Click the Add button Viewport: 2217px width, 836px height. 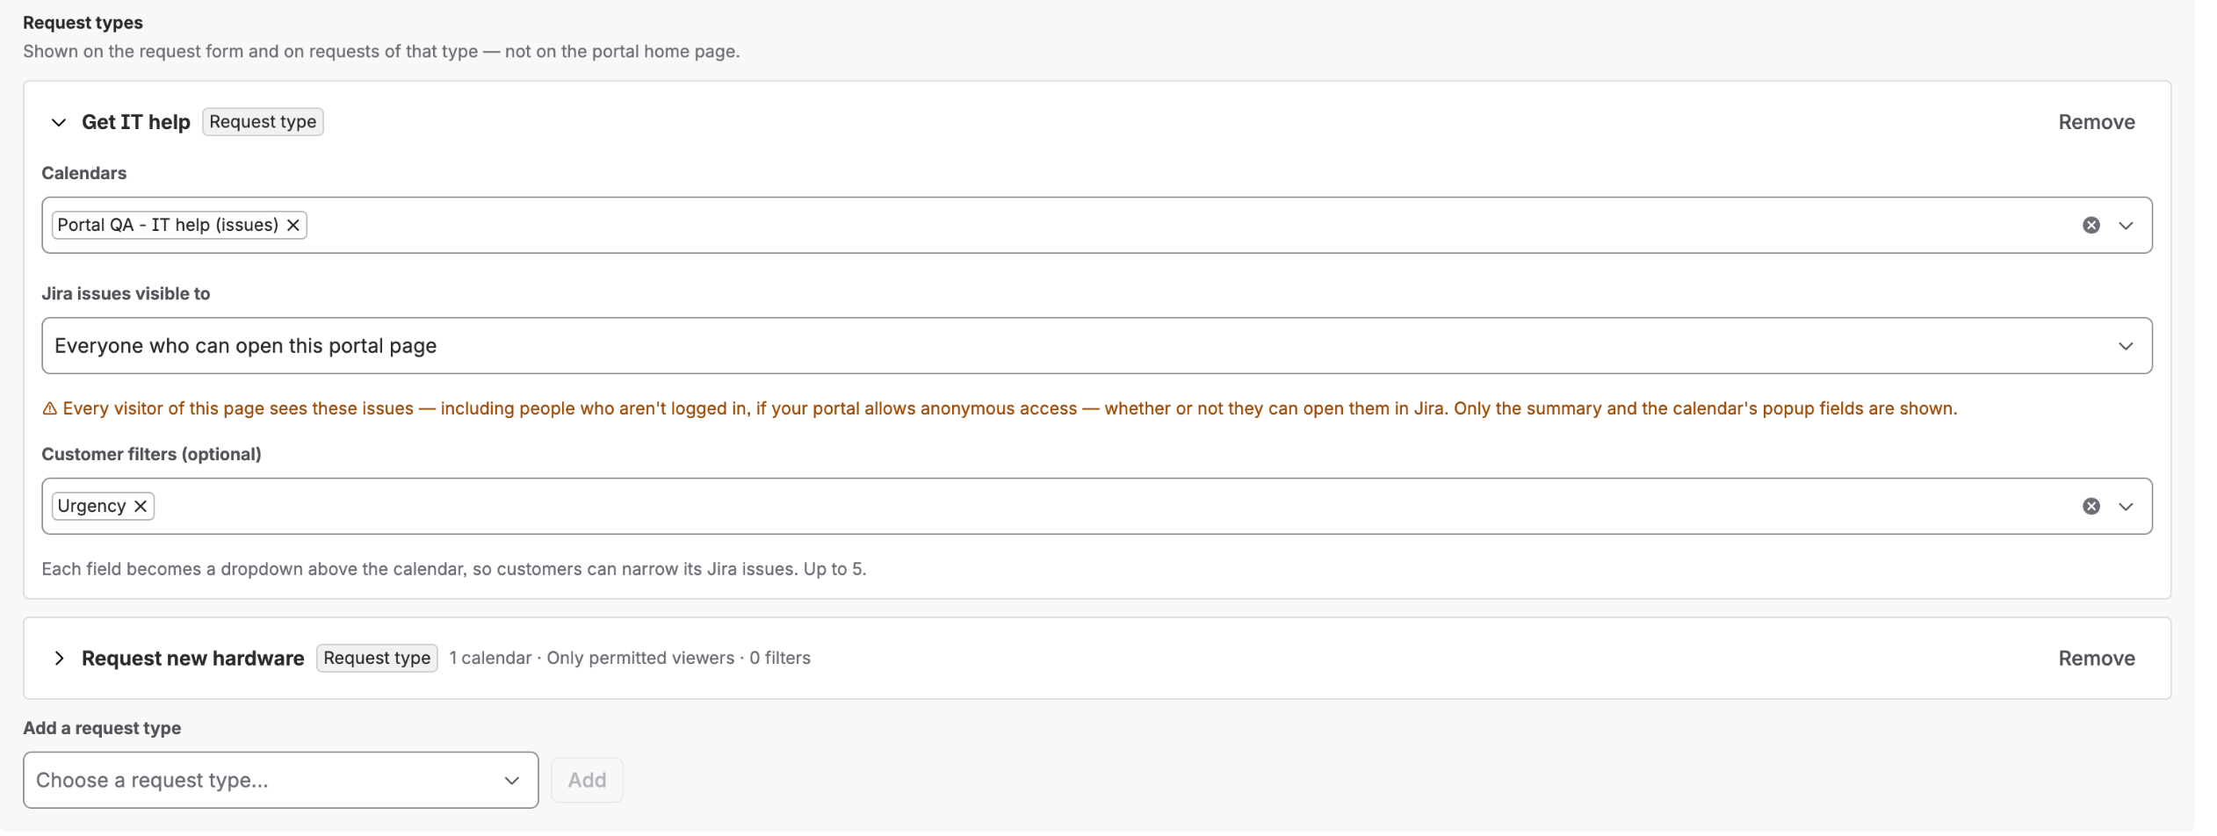coord(587,781)
